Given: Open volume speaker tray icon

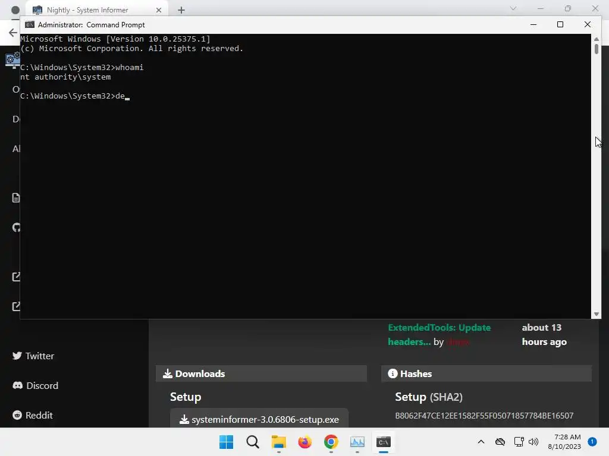Looking at the screenshot, I should (533, 442).
